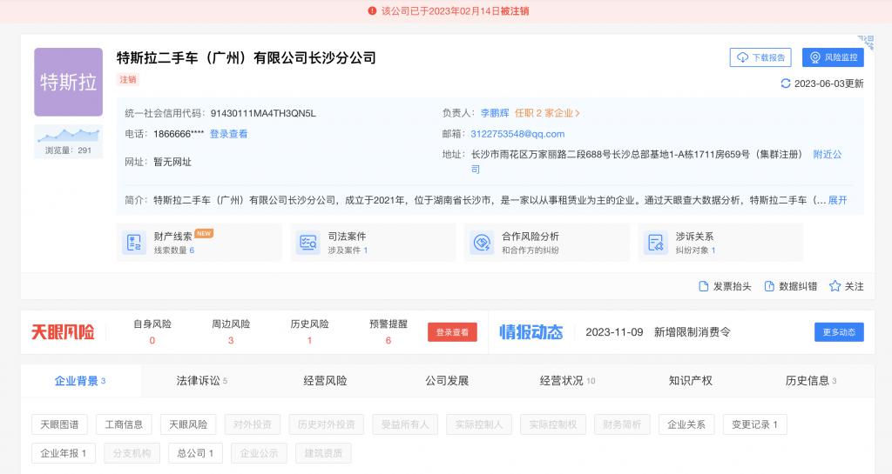Expand 任职 2 家企业 chevron link
This screenshot has width=892, height=474.
[547, 113]
